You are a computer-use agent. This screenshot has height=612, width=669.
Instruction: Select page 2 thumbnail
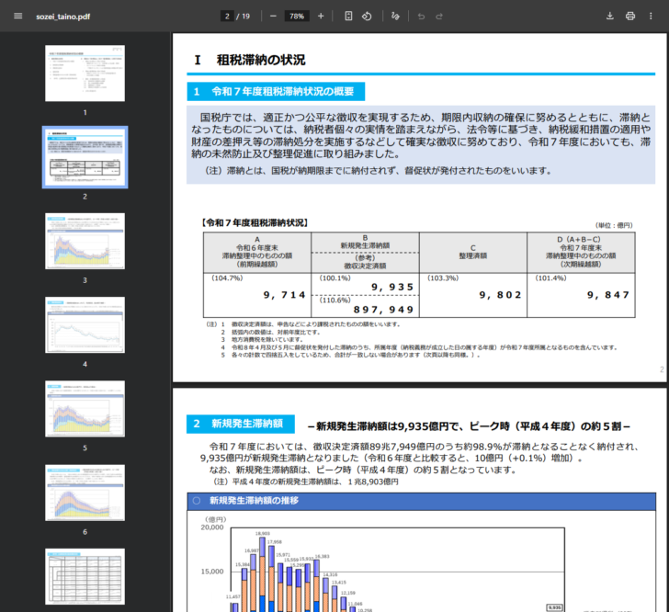click(85, 157)
